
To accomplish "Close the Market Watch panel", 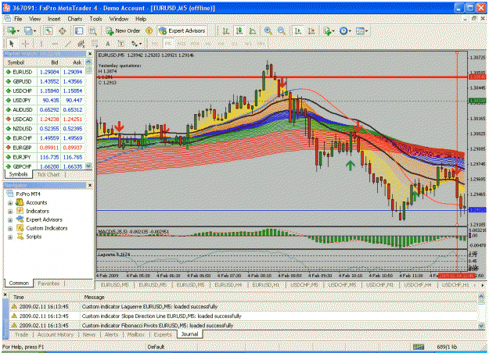I will tap(90, 54).
